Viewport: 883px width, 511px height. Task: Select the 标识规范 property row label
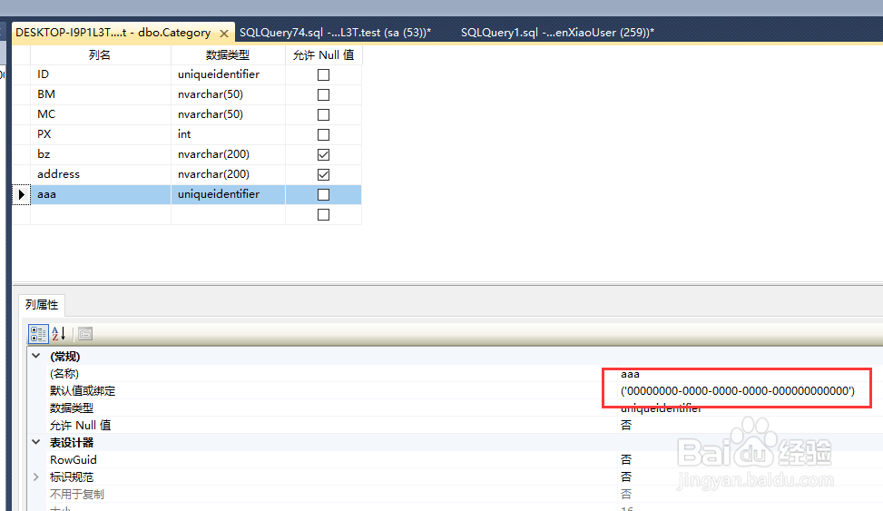[x=72, y=477]
